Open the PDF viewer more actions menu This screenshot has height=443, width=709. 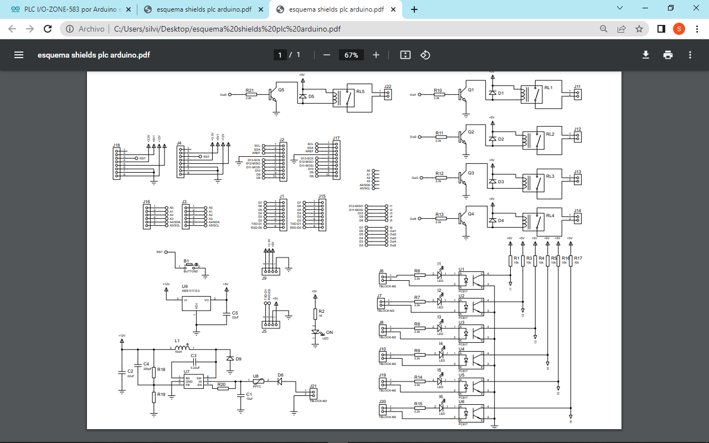pyautogui.click(x=690, y=55)
